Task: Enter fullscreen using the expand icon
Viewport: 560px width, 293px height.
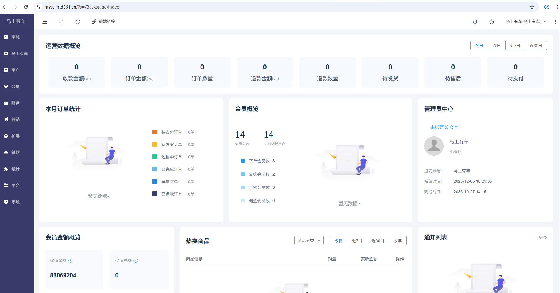Action: (61, 21)
